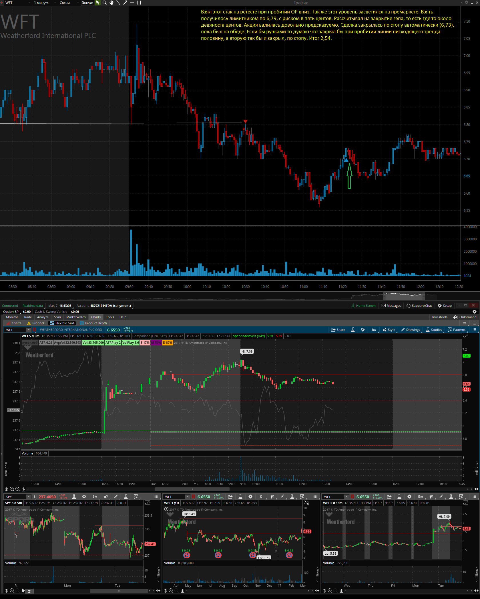Activate OnDemand mode
Screen dimensions: 480x599
[465, 317]
